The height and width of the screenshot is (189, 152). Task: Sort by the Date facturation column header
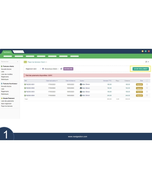[x=51, y=81]
